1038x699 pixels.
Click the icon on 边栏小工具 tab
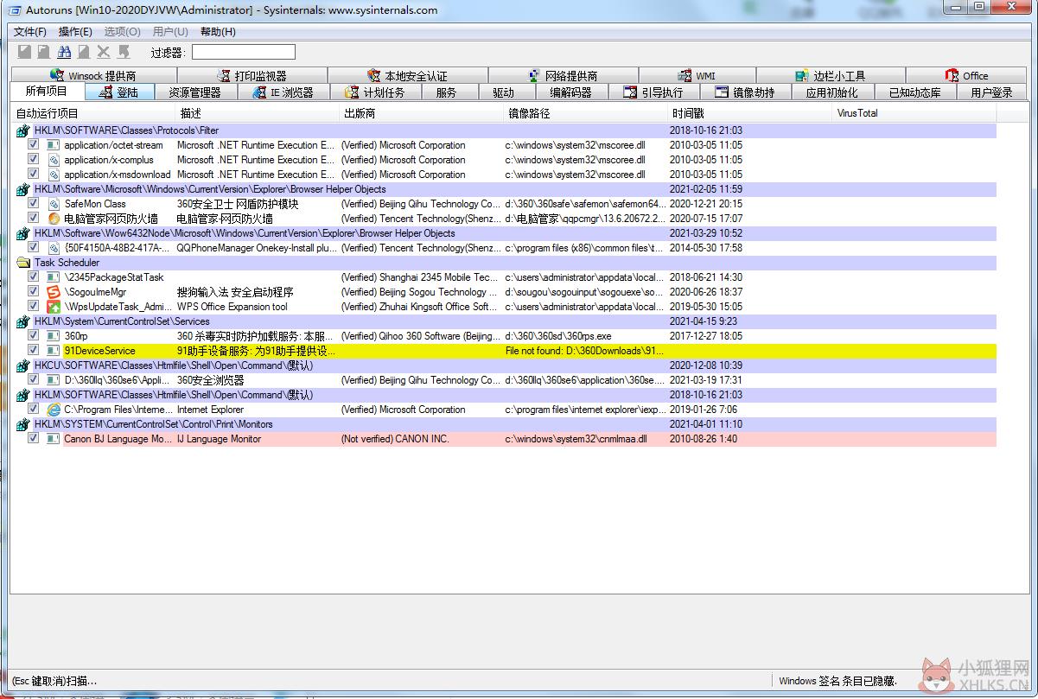tap(801, 76)
